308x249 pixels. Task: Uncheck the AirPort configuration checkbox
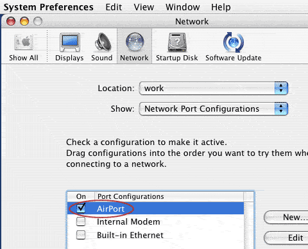tap(81, 208)
